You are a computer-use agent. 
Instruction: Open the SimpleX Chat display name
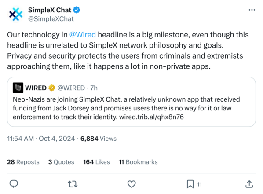point(50,10)
